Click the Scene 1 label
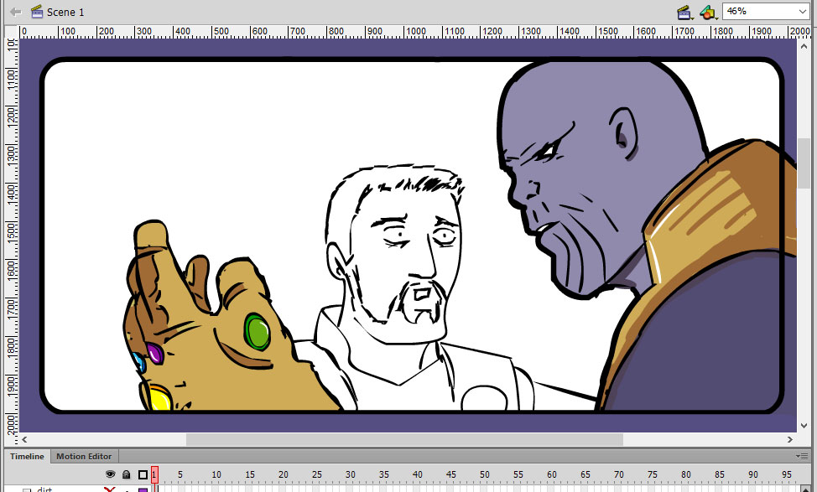817x492 pixels. [65, 12]
